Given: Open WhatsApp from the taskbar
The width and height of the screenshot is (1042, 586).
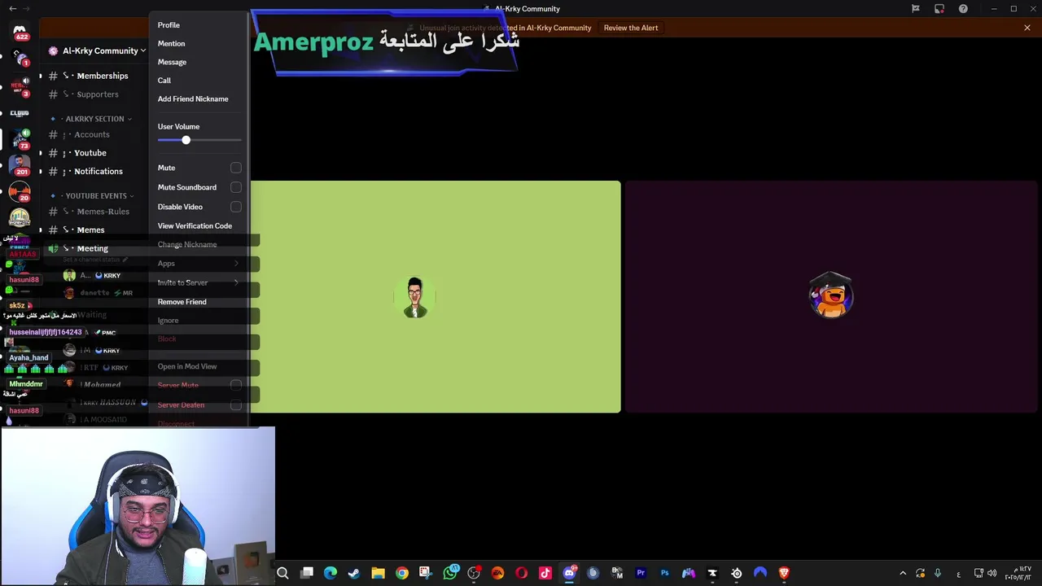Looking at the screenshot, I should [x=450, y=573].
